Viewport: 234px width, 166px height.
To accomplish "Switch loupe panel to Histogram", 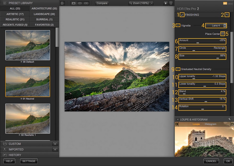I will click(x=210, y=124).
